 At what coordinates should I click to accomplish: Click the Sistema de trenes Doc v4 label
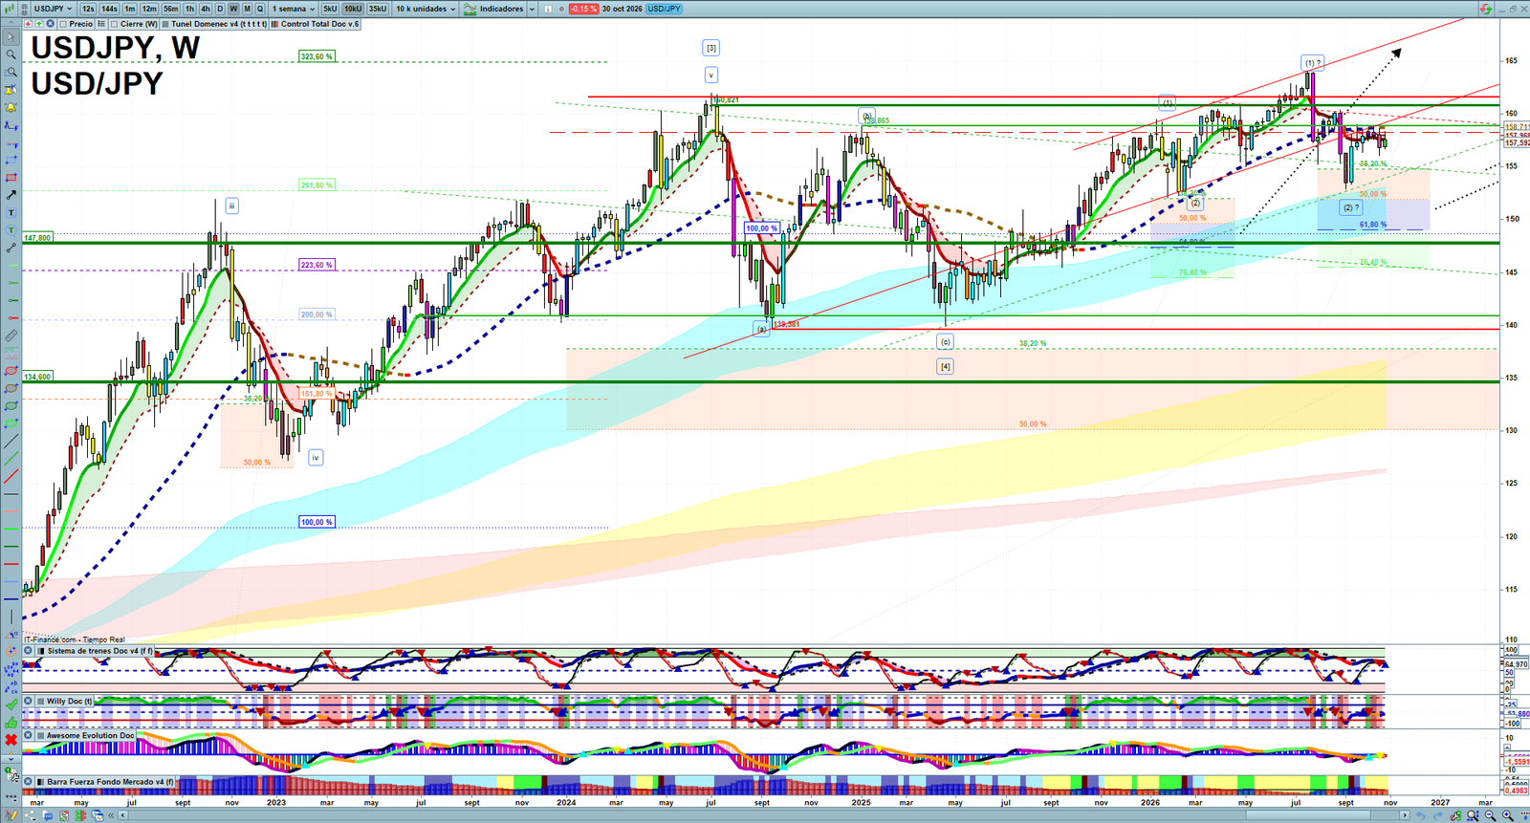point(100,651)
